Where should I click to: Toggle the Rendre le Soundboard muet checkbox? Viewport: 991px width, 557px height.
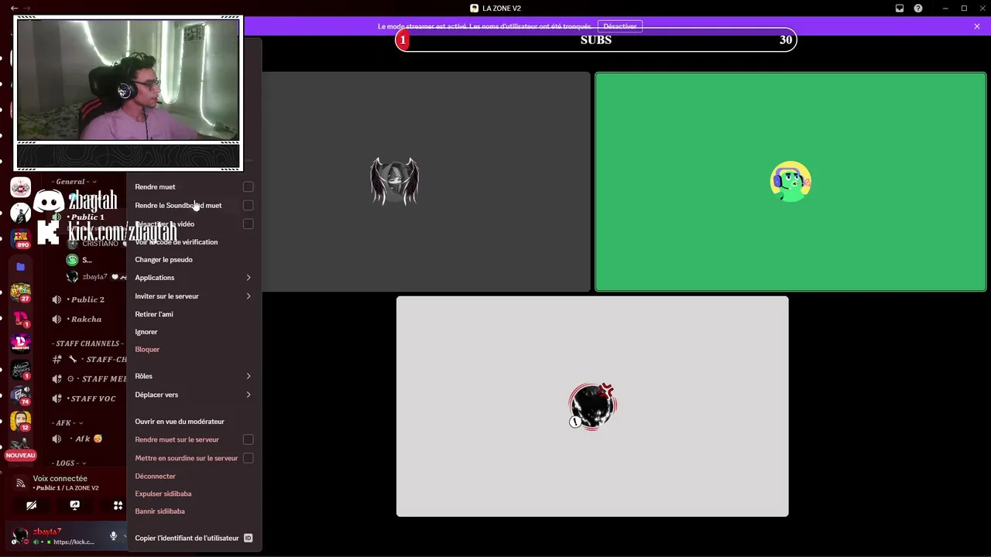point(248,205)
